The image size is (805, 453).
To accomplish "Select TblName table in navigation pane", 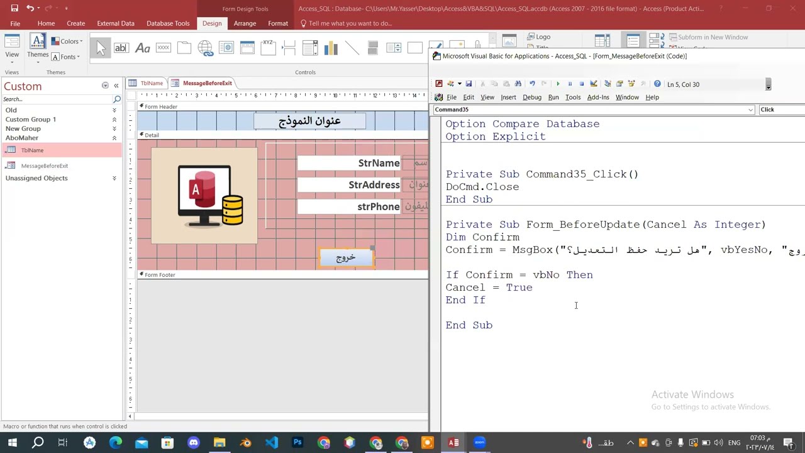I will (x=62, y=150).
